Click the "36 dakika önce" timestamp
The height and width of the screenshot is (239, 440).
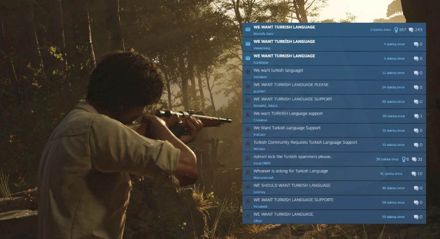(x=387, y=159)
